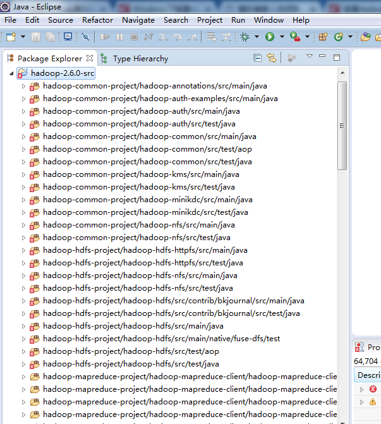Click the Resume debug icon
This screenshot has width=381, height=424.
click(x=105, y=37)
